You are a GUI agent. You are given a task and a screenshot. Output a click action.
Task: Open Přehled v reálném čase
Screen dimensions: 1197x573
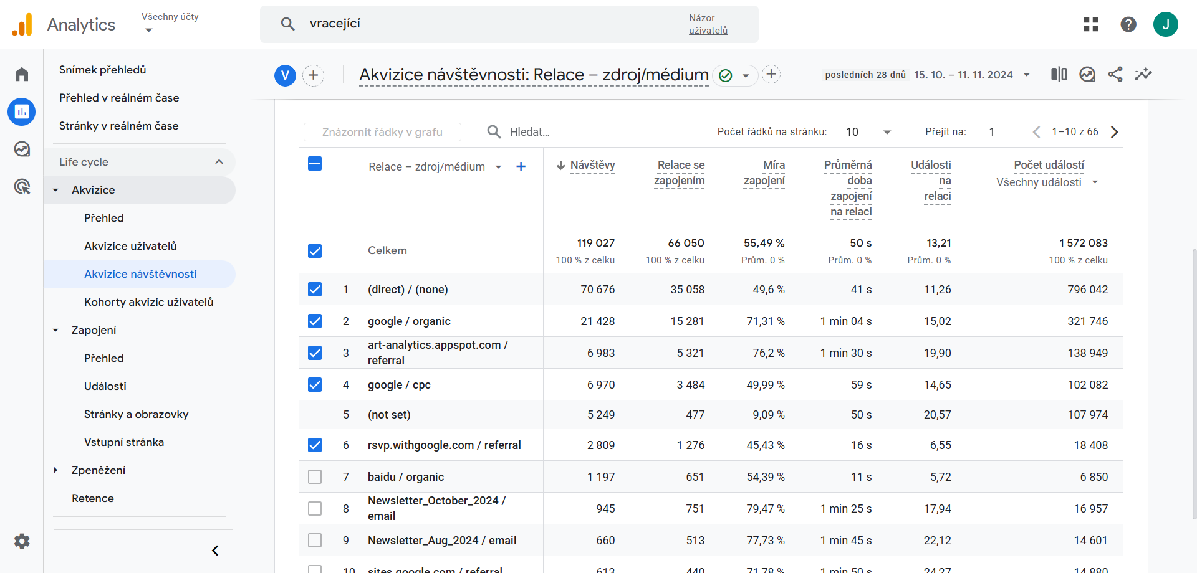(x=119, y=98)
